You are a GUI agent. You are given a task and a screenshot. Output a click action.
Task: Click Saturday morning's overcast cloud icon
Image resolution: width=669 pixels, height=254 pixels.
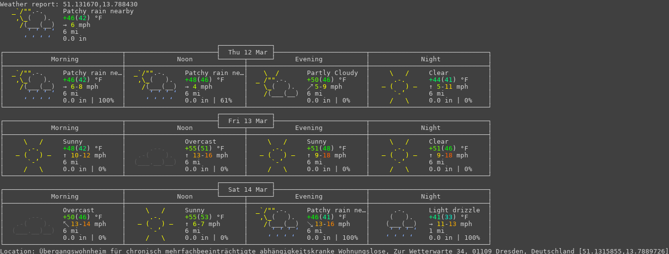(33, 224)
